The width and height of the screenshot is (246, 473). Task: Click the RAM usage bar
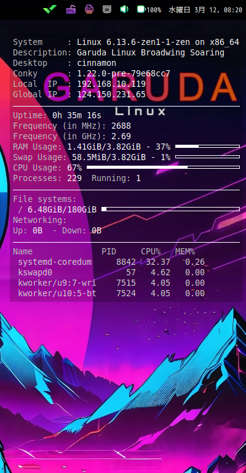[207, 147]
